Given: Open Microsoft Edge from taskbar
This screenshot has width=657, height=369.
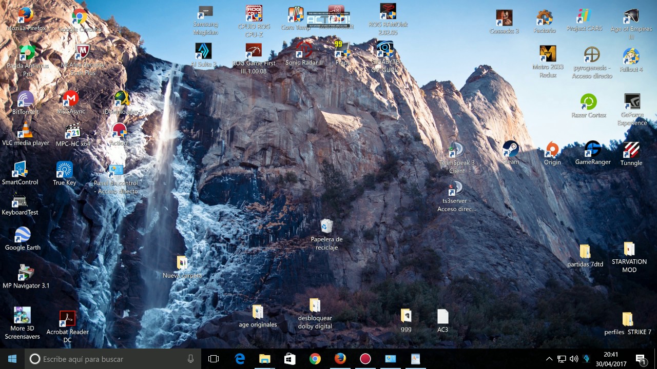Looking at the screenshot, I should pyautogui.click(x=240, y=359).
